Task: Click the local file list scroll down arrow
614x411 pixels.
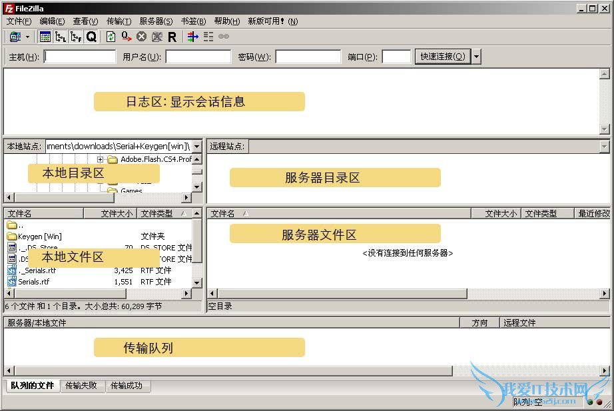Action: pyautogui.click(x=197, y=283)
